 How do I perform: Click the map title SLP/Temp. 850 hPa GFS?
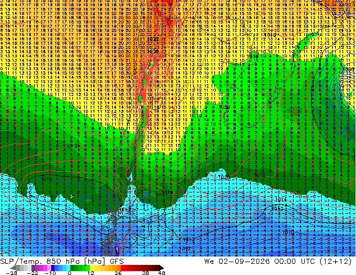point(62,262)
